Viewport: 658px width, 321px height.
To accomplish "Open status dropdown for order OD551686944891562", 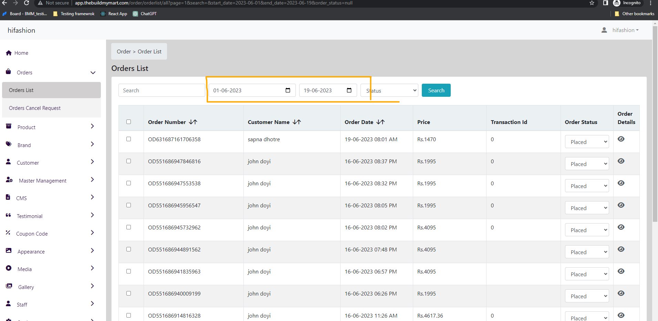I will pos(587,252).
